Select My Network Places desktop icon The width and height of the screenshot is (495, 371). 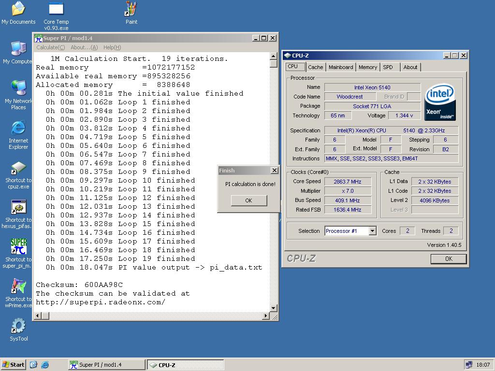click(x=18, y=95)
